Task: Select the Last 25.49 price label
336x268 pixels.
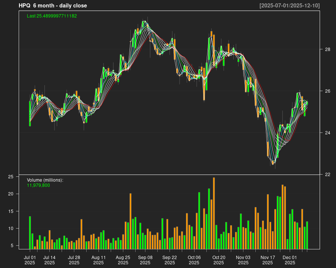Action: (52, 16)
